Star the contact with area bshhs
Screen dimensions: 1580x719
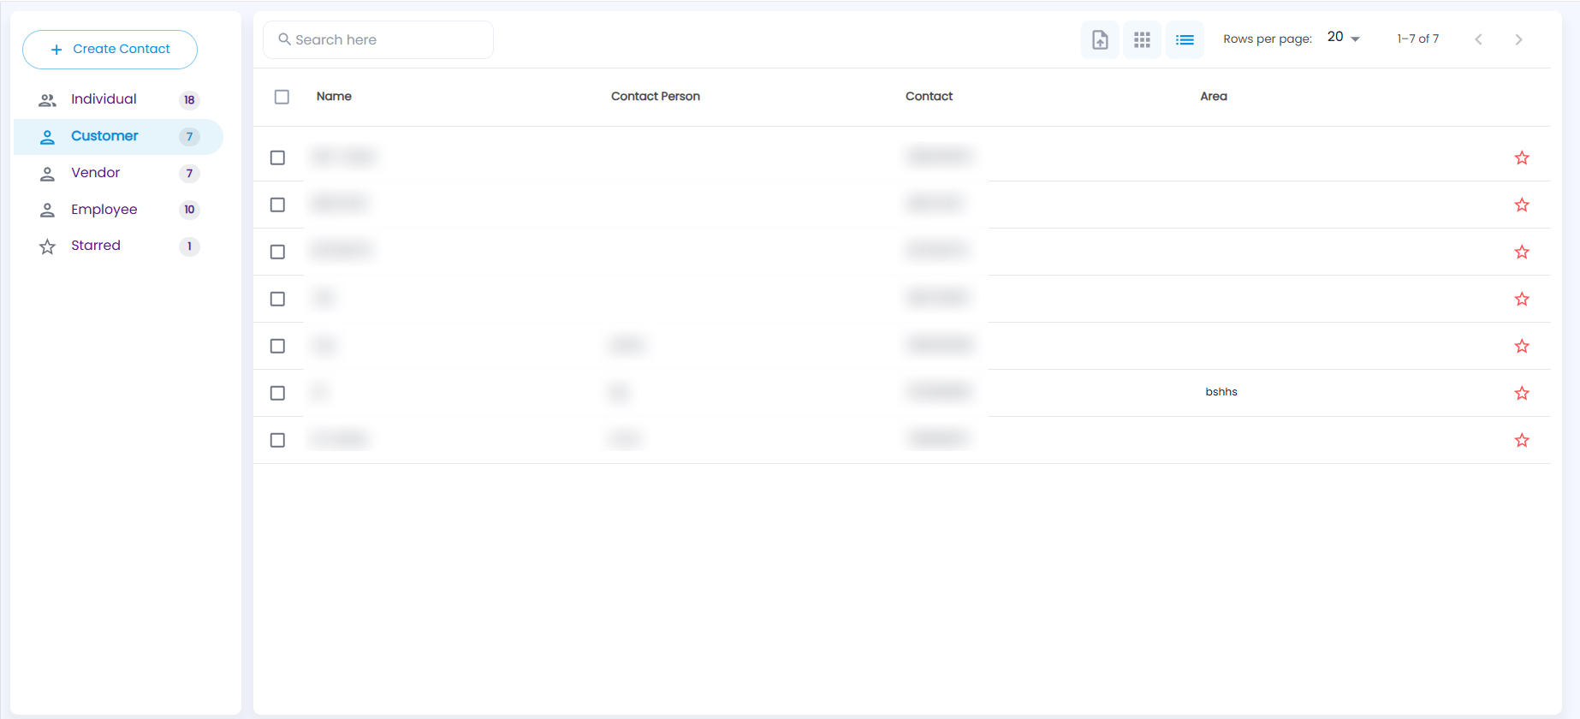tap(1522, 393)
